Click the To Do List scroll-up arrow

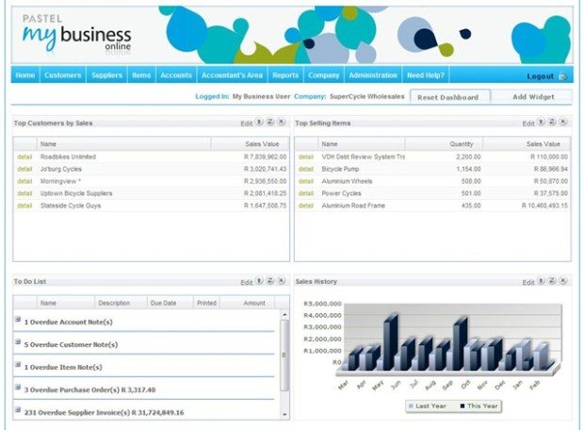coord(284,315)
